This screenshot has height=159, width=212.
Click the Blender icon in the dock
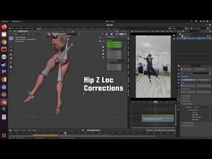tap(4, 102)
